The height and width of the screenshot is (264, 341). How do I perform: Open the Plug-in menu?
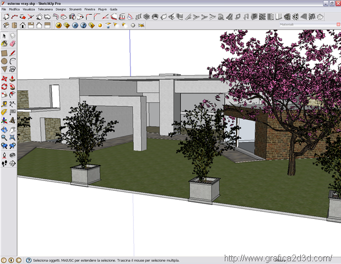point(102,9)
